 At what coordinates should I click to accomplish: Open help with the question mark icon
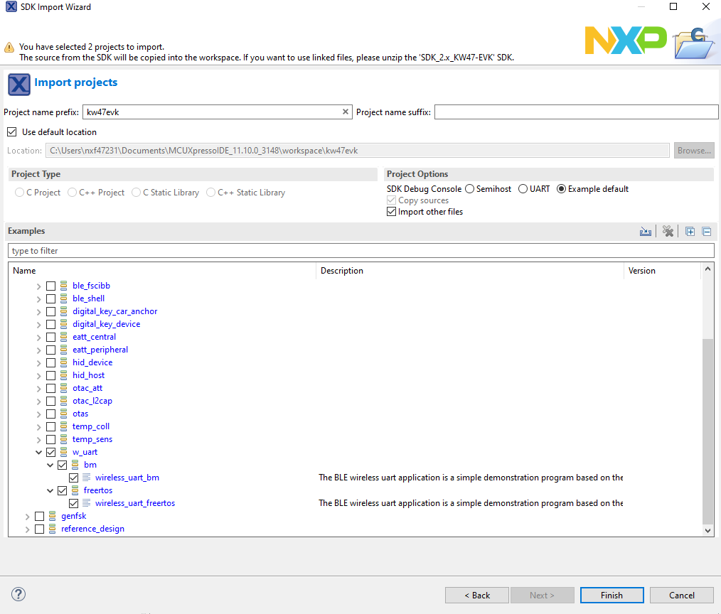tap(18, 594)
